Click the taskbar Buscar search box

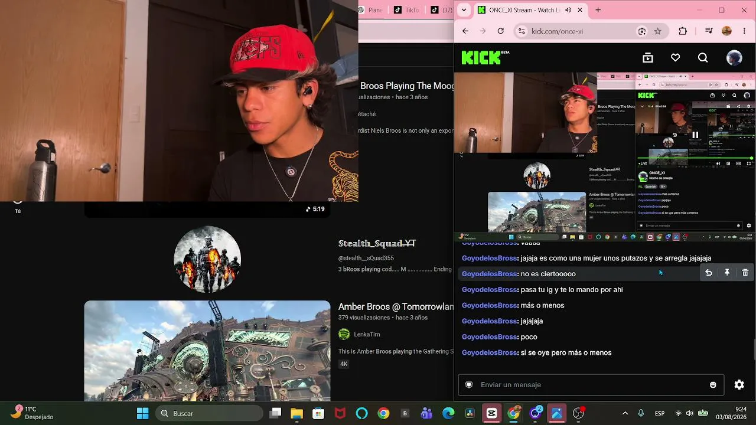coord(209,413)
